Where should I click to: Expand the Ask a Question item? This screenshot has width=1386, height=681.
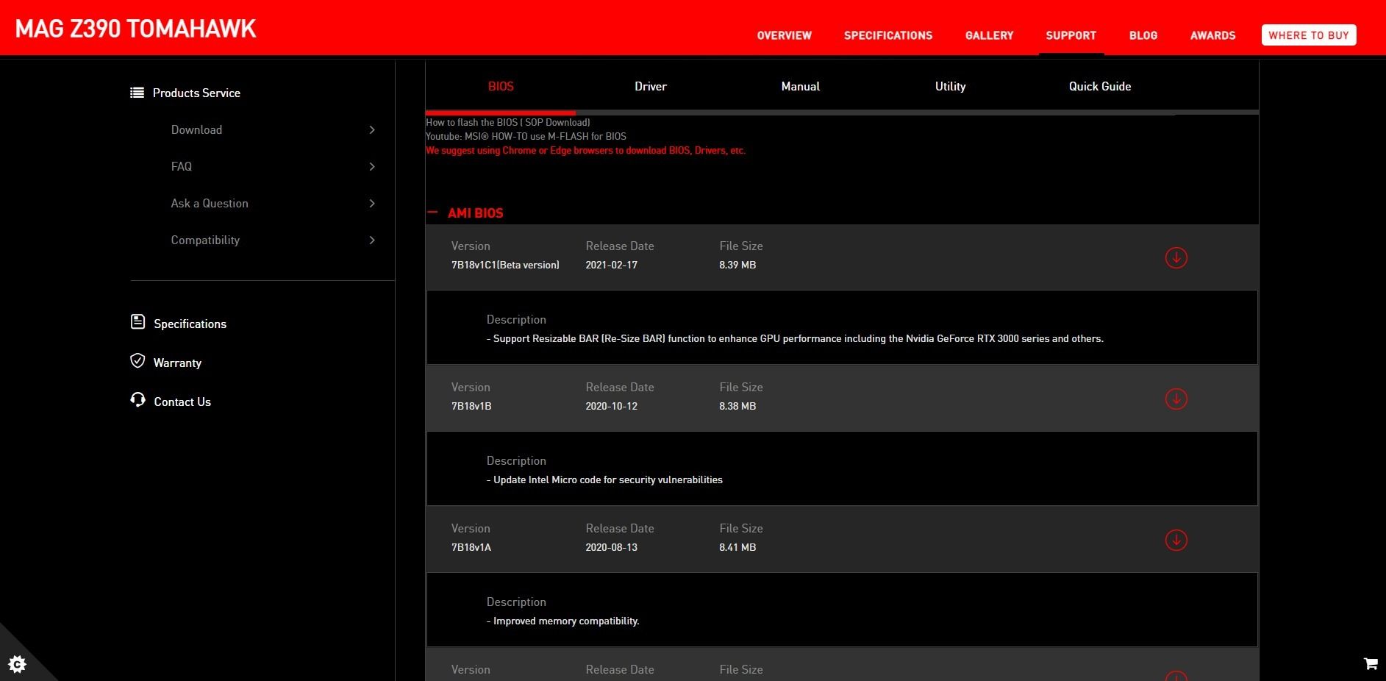click(371, 204)
